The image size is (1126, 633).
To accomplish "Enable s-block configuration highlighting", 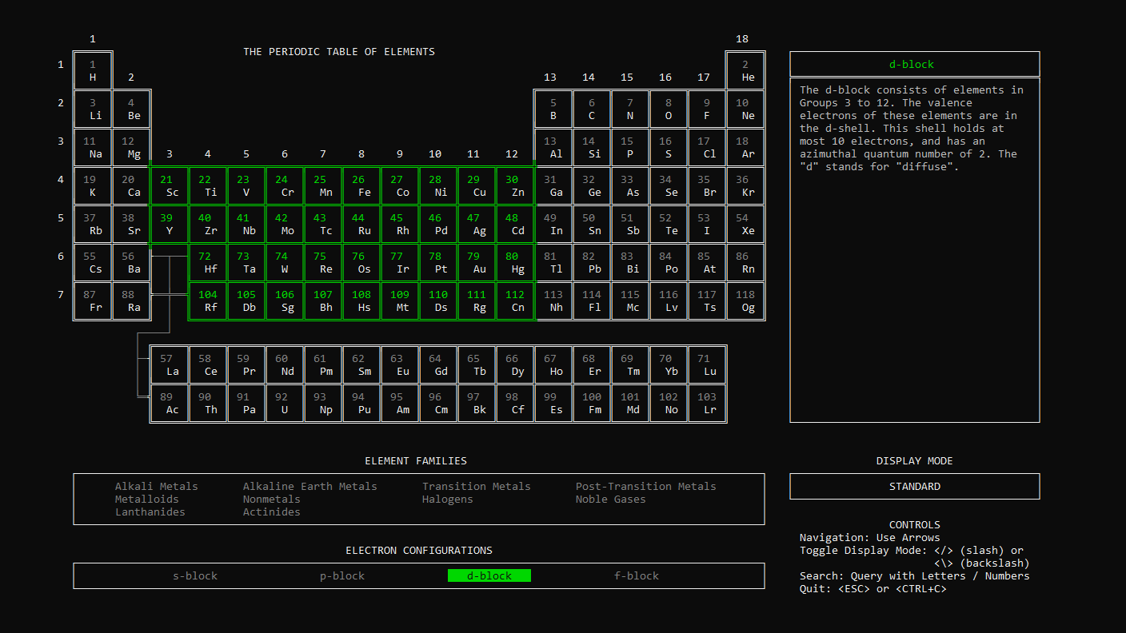I will (x=194, y=575).
